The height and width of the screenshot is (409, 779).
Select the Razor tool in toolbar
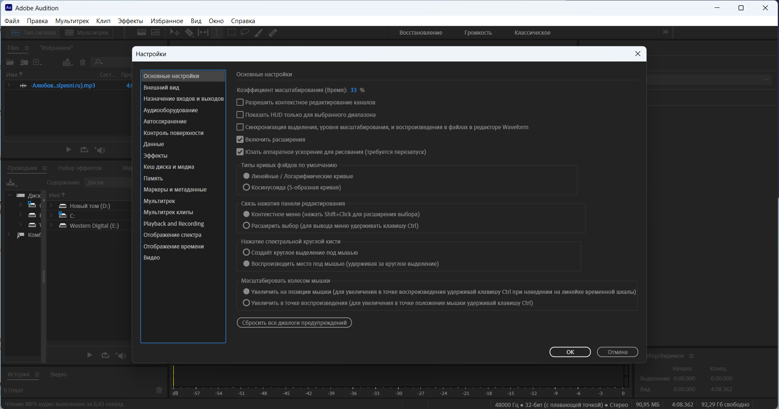click(x=189, y=33)
